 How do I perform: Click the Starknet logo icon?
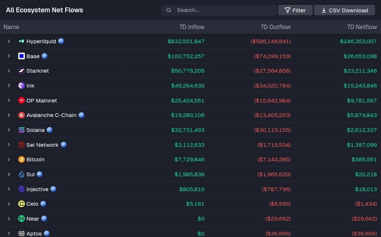[21, 71]
